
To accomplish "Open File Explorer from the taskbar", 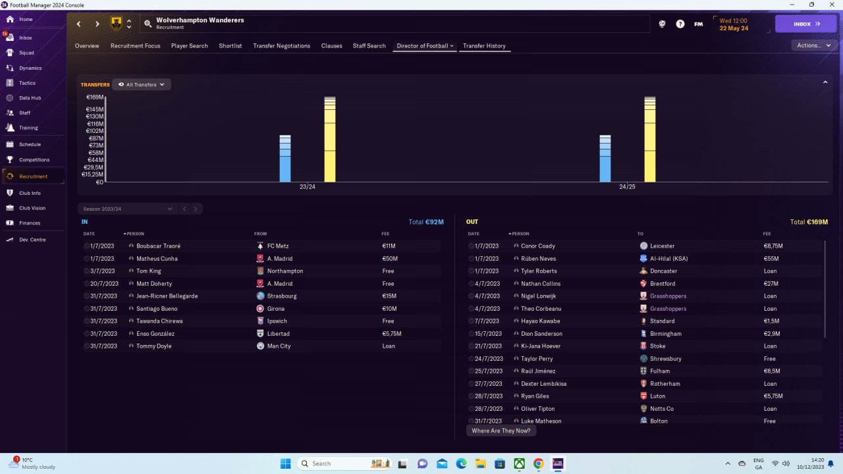I will (x=481, y=463).
